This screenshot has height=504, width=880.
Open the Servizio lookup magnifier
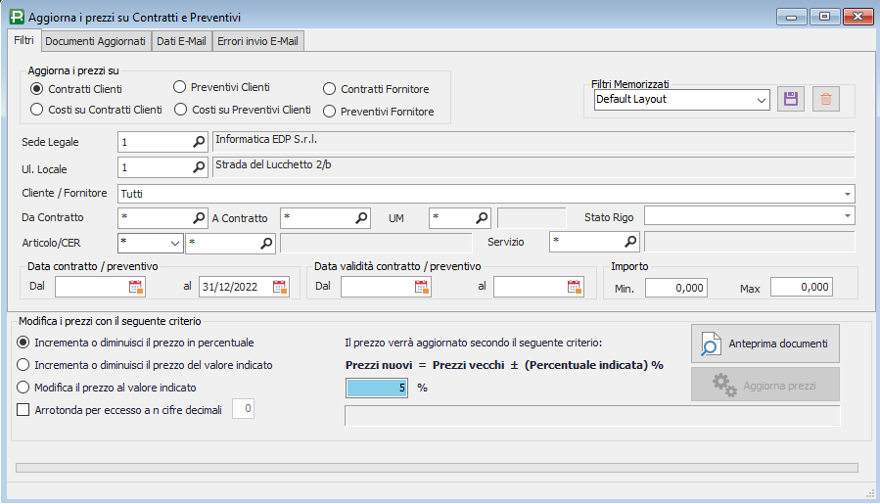(630, 242)
